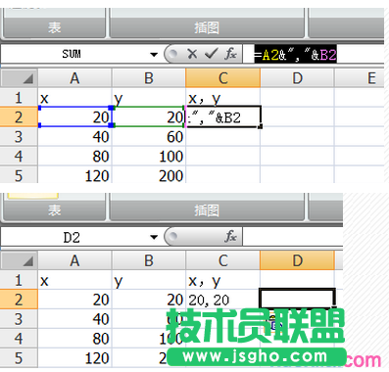Screen dimensions: 389x372
Task: Click cell C1 "x, y" in the SUM sheet
Action: 222,98
